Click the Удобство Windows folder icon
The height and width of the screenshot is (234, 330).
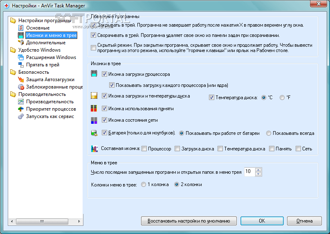click(x=13, y=50)
